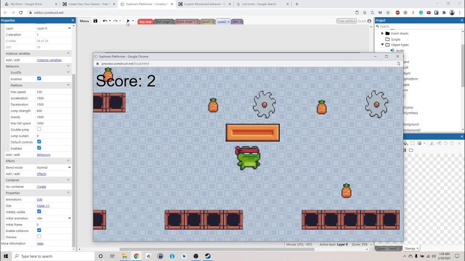Click the Animations Edit link

[x=40, y=199]
